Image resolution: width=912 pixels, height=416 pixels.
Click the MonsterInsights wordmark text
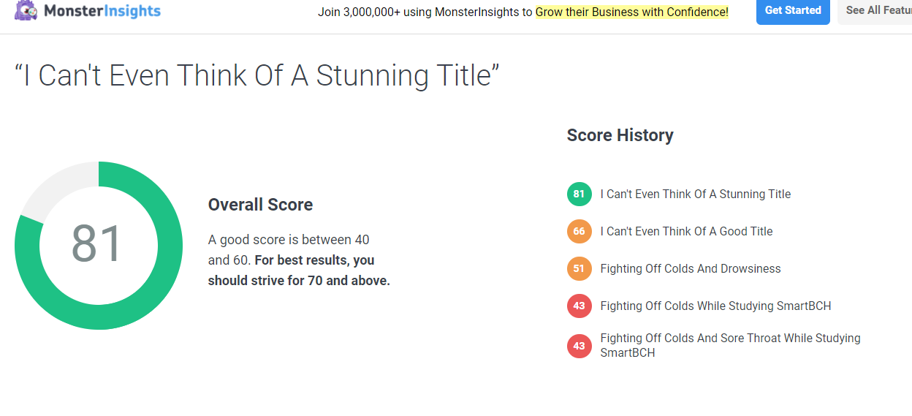[102, 11]
